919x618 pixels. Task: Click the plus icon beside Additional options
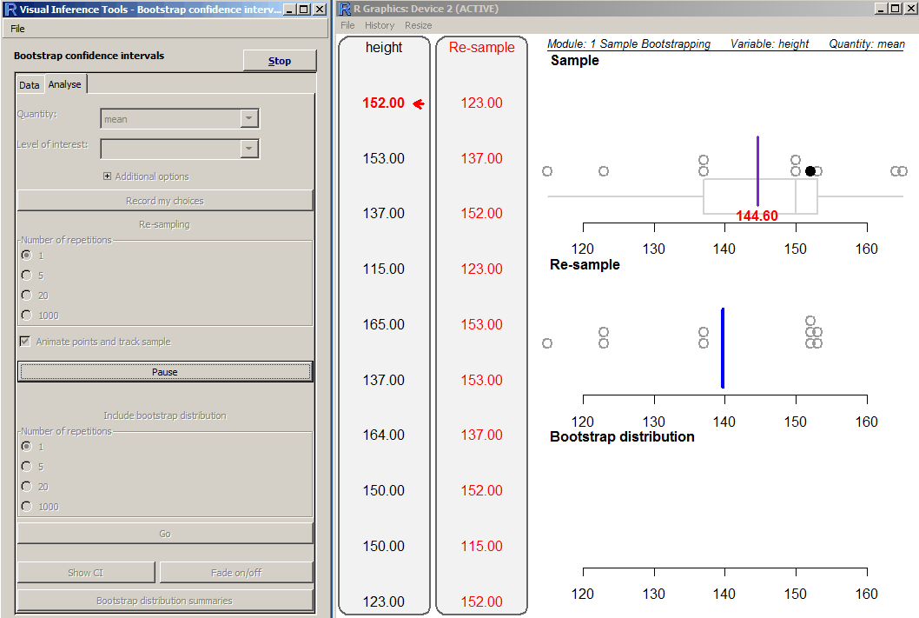coord(108,176)
